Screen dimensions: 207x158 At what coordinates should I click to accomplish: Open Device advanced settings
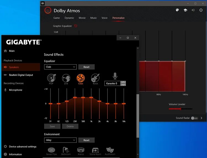[x=23, y=146]
